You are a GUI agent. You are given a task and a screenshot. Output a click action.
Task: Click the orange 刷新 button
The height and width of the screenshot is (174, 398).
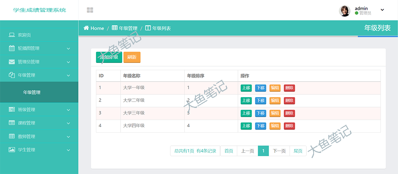[132, 57]
